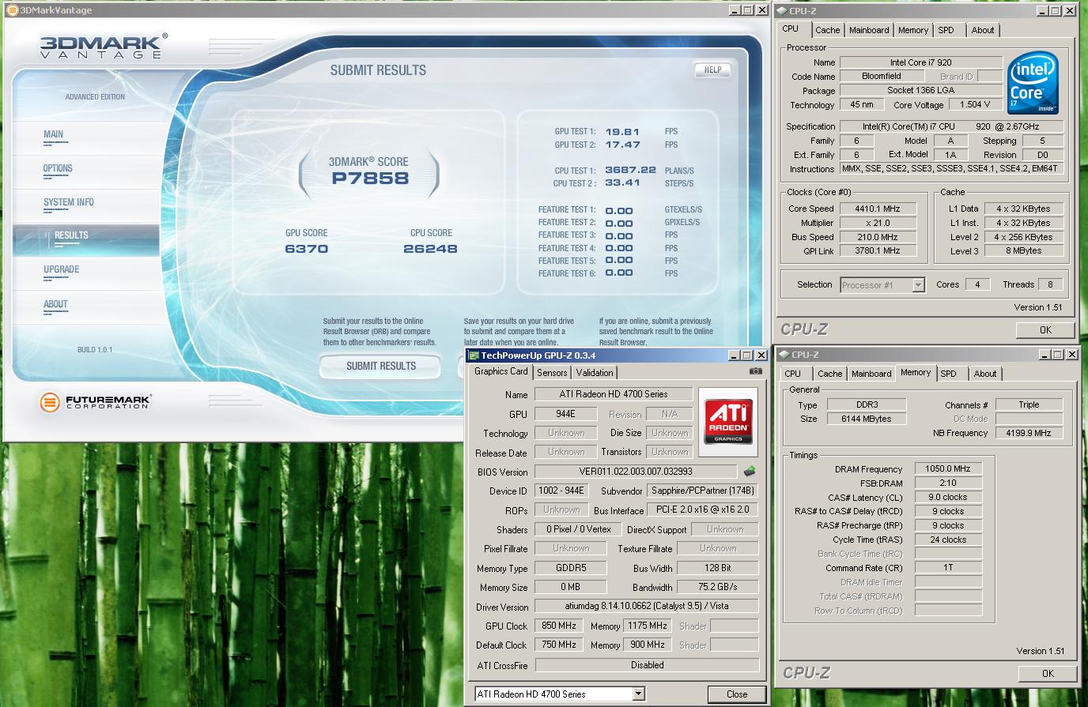Switch to the Sensors tab in GPU-Z
This screenshot has height=707, width=1088.
point(552,373)
